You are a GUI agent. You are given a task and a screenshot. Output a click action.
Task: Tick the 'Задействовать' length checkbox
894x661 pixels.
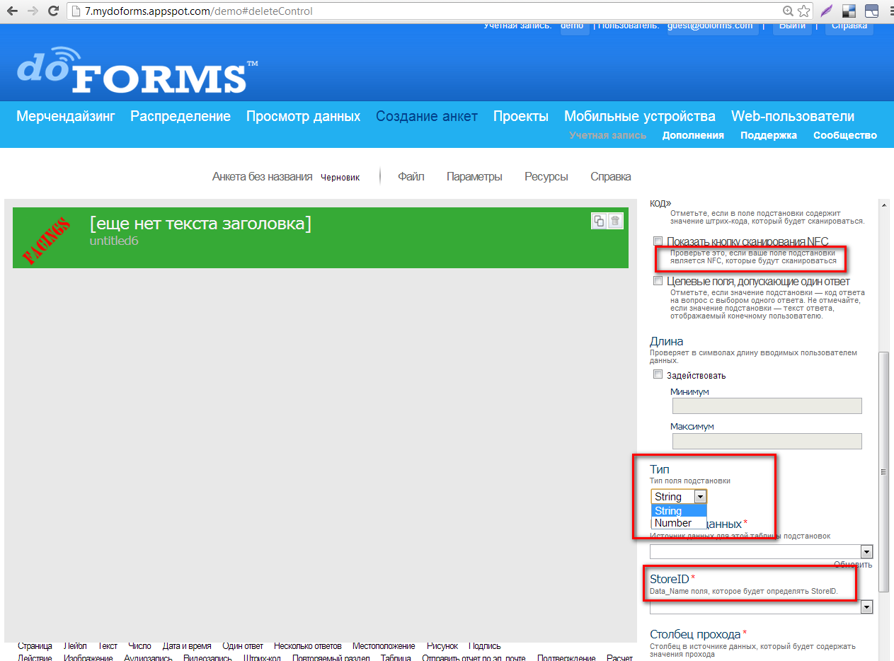click(x=658, y=374)
